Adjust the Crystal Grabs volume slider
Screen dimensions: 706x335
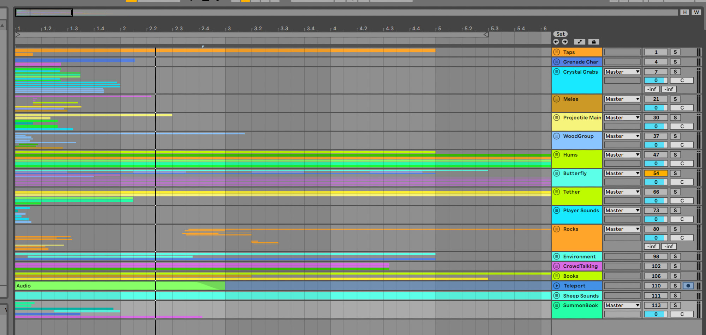tap(656, 80)
